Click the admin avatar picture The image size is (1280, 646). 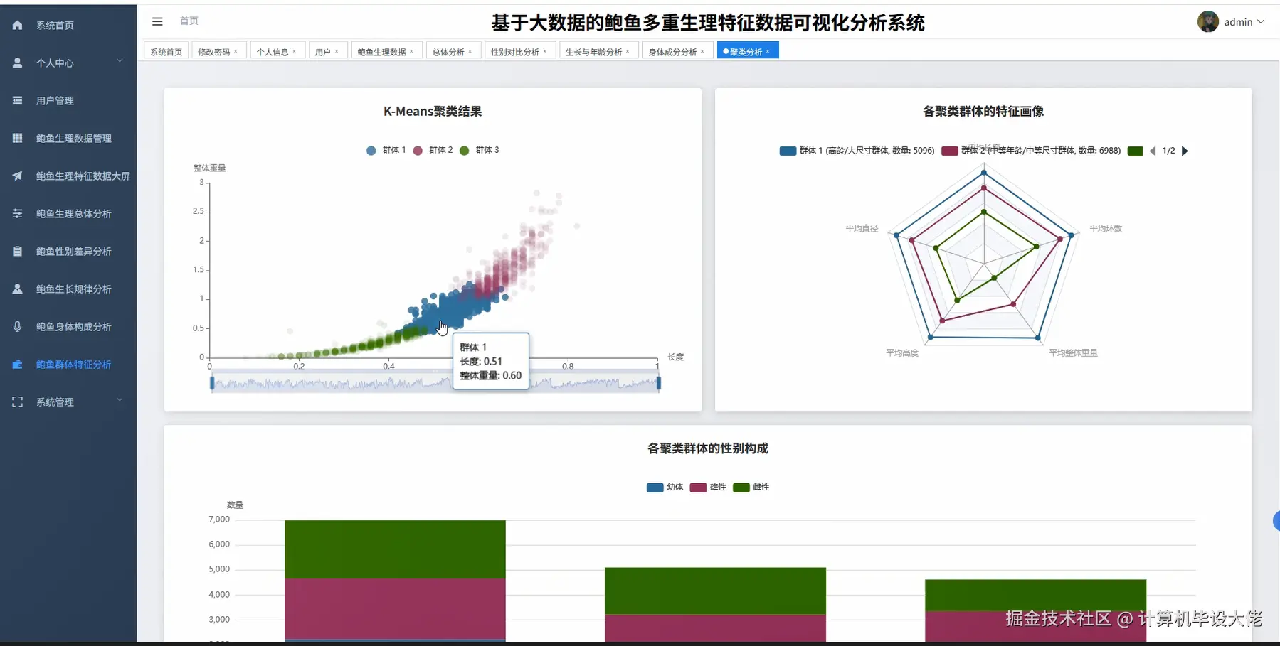point(1207,22)
